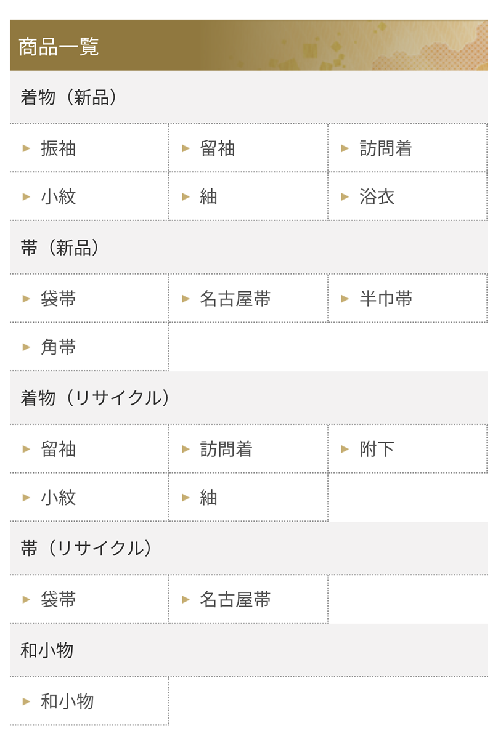Open 訪問着 in new kimono category
The width and height of the screenshot is (498, 739).
407,148
